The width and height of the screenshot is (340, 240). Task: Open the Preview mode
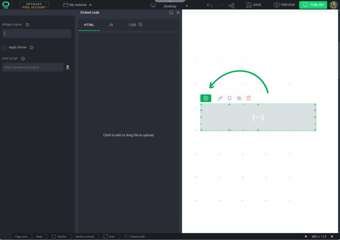point(284,5)
